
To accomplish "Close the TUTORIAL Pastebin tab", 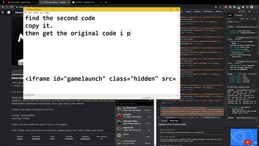I will [101, 2].
